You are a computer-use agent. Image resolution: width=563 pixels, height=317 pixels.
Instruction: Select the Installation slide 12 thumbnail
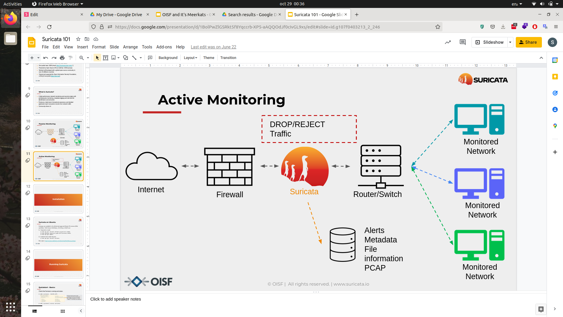58,199
